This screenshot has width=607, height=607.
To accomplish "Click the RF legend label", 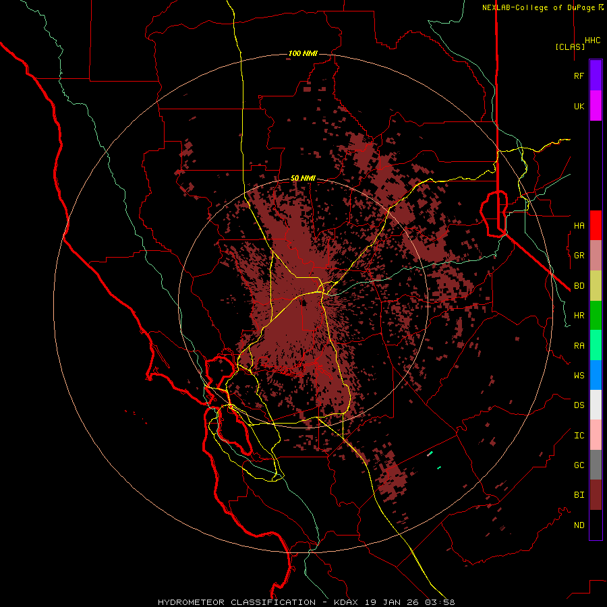I will pos(579,76).
